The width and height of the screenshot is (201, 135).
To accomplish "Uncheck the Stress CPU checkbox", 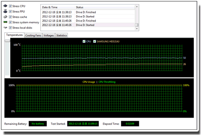I will point(10,6).
